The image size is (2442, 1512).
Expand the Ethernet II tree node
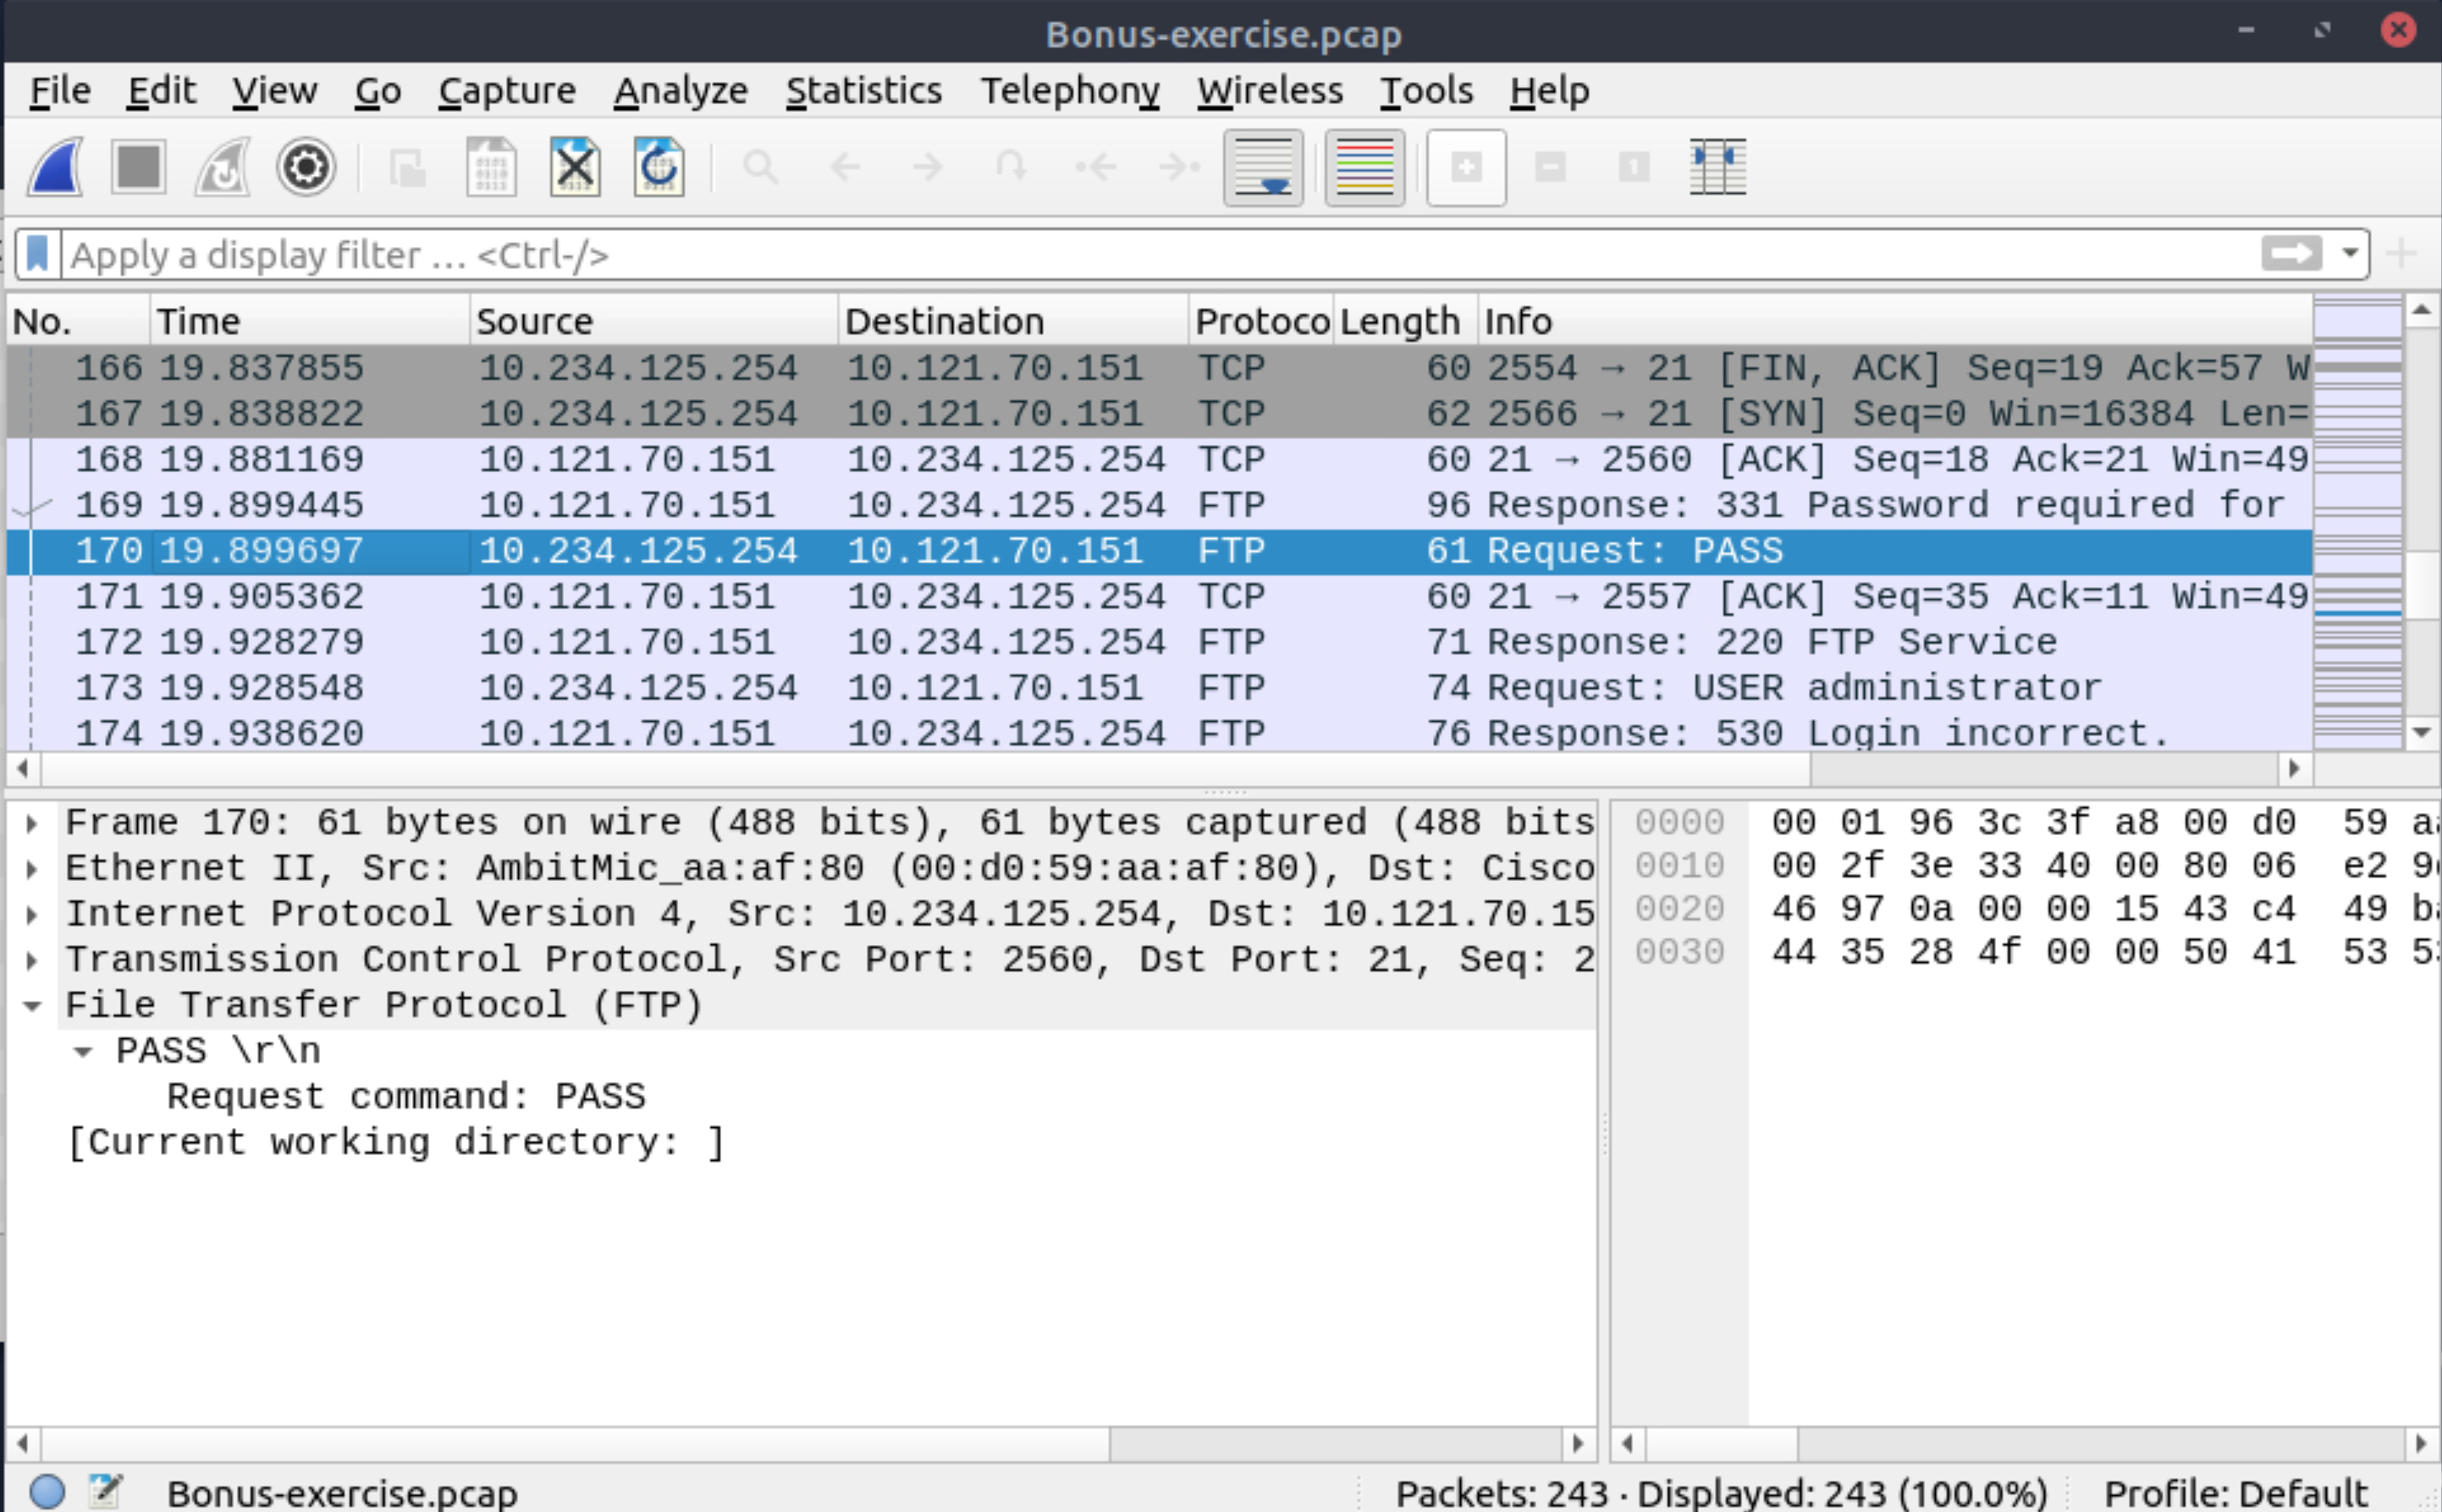coord(32,869)
